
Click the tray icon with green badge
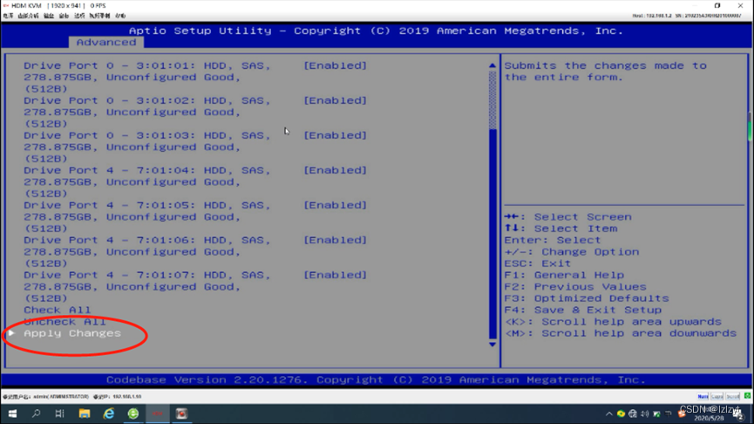[657, 414]
